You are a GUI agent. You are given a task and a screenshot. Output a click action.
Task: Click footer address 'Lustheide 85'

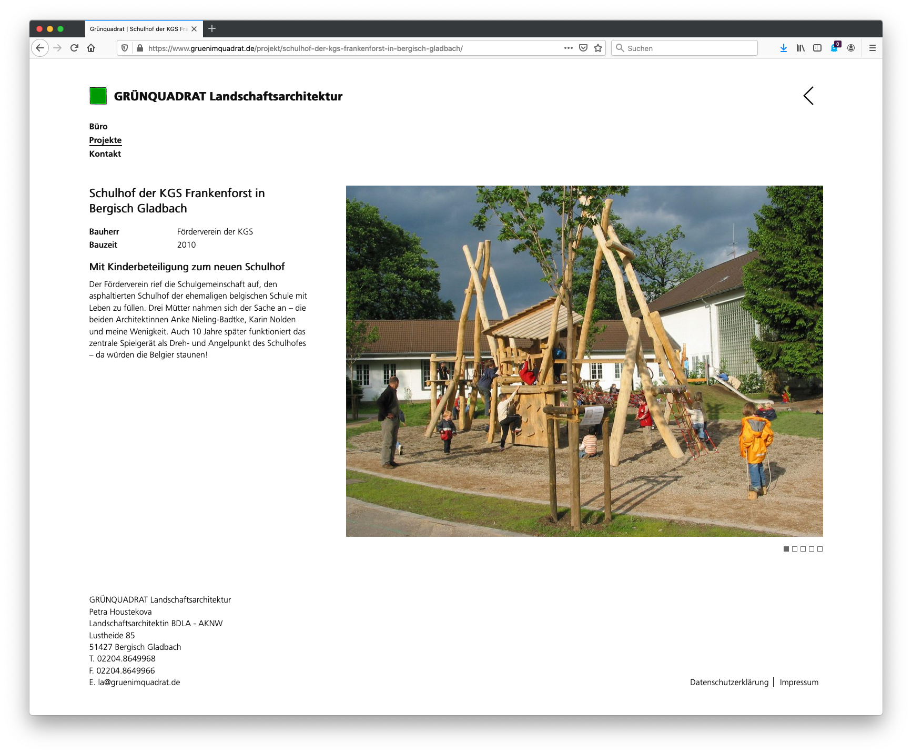[112, 635]
